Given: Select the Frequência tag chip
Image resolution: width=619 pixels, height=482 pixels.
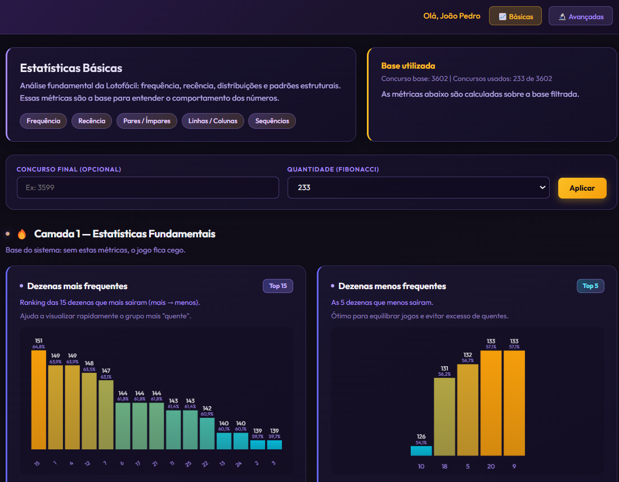Looking at the screenshot, I should coord(43,121).
